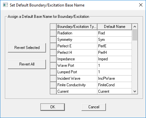Click the vertical scrollbar thumb

click(x=135, y=35)
